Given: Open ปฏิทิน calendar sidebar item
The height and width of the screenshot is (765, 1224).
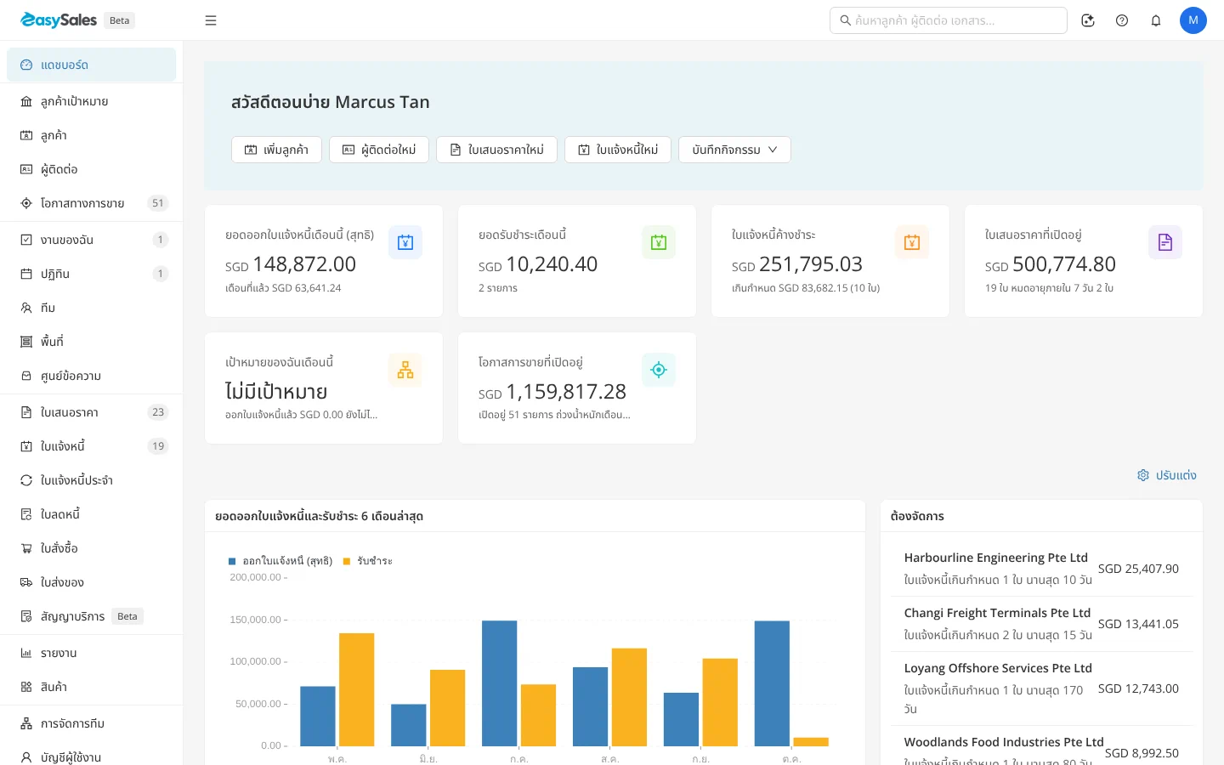Looking at the screenshot, I should coord(91,274).
